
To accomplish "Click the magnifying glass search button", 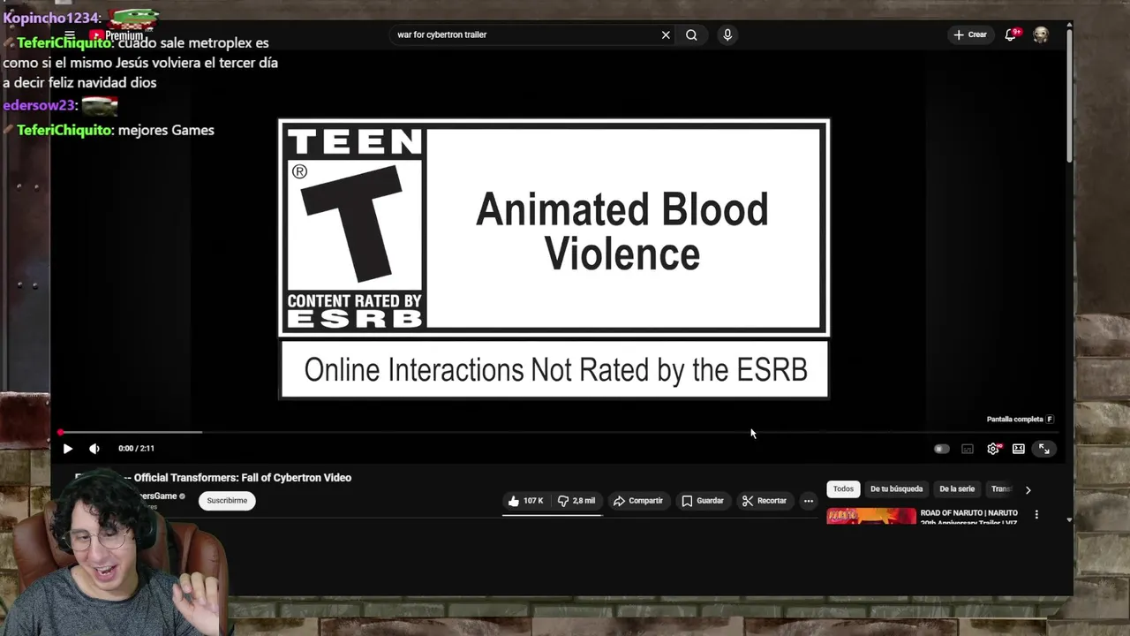I will tap(691, 34).
